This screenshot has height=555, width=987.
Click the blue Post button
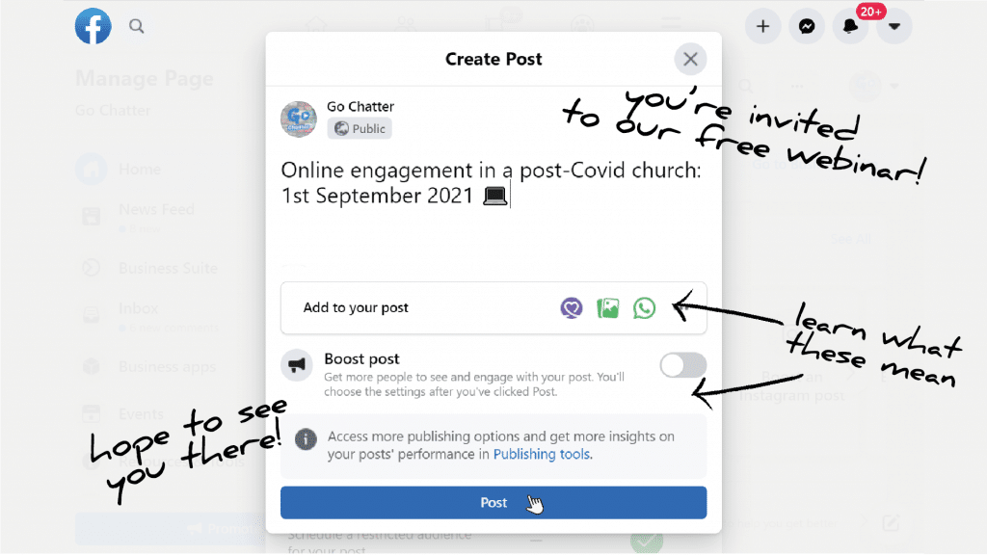point(493,502)
